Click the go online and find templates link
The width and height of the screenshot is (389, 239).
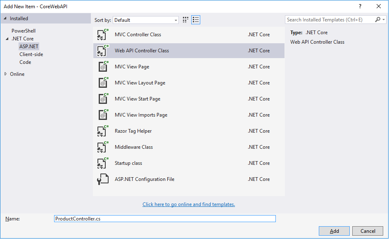click(x=189, y=204)
